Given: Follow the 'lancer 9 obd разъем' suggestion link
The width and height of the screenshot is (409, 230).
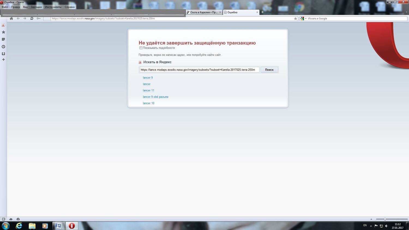Looking at the screenshot, I should click(x=155, y=97).
